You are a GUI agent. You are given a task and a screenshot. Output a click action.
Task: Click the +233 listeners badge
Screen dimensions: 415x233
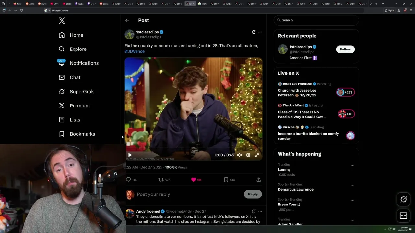point(345,92)
